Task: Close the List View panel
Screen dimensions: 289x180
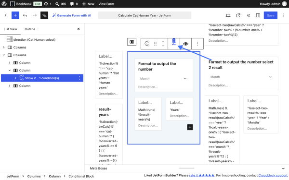Action: pyautogui.click(x=79, y=29)
